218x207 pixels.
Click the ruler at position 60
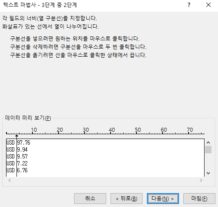pos(164,130)
